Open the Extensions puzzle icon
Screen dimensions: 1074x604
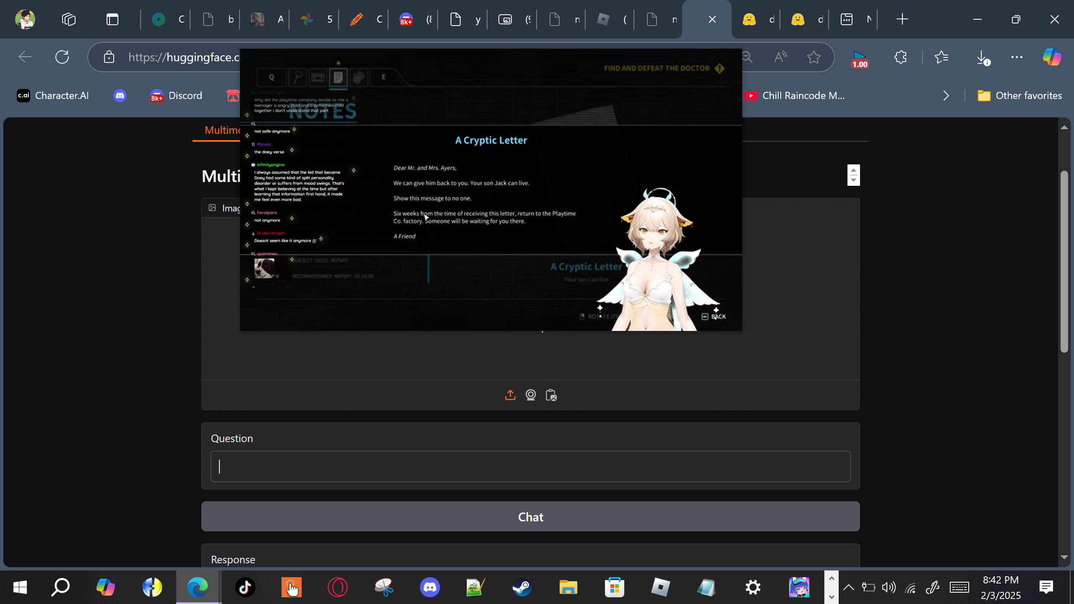click(x=900, y=57)
